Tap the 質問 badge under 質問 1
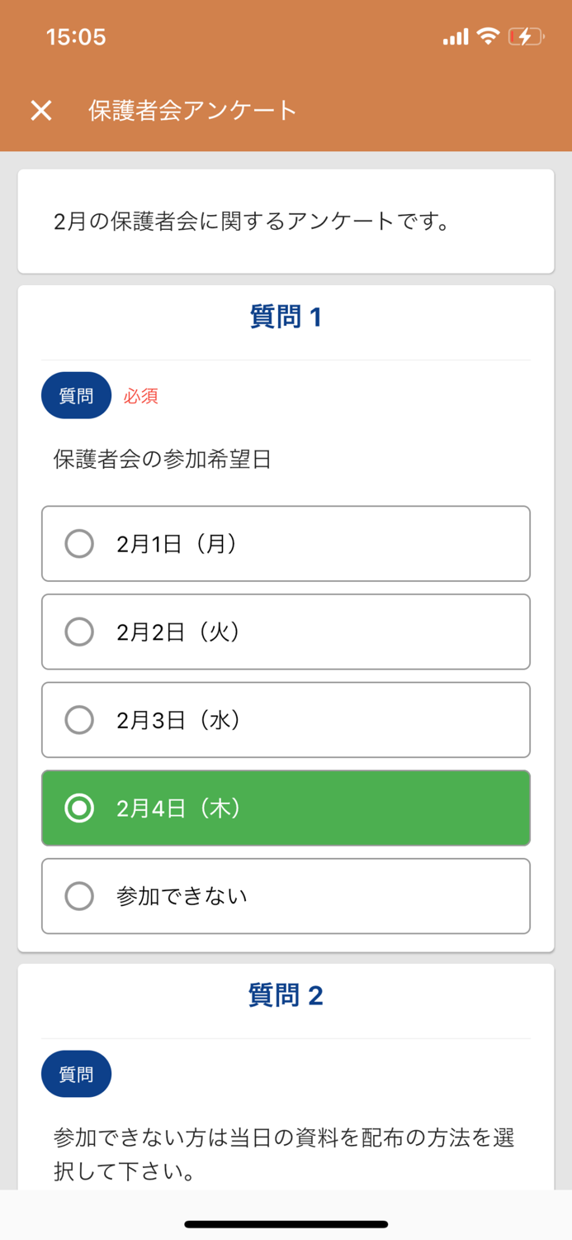Screen dimensions: 572x1240 [x=76, y=395]
